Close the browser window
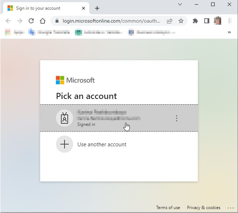 pyautogui.click(x=229, y=4)
